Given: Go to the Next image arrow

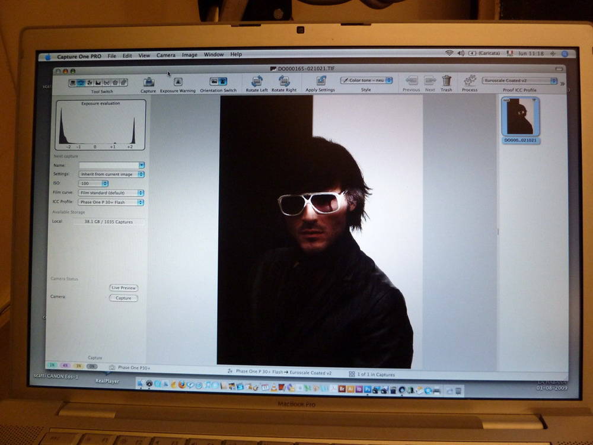Looking at the screenshot, I should [430, 81].
